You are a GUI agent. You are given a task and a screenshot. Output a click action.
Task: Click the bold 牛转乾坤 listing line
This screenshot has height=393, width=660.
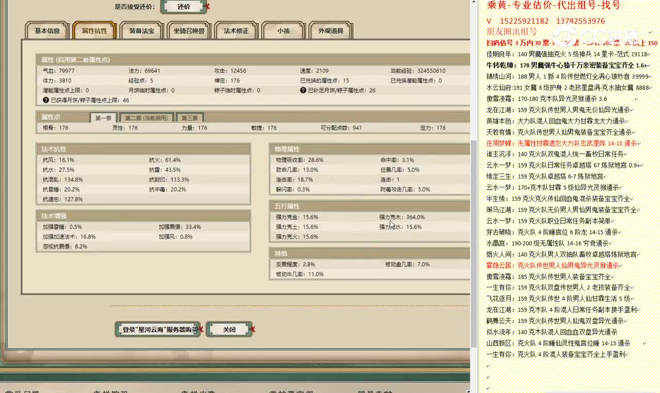pos(567,65)
